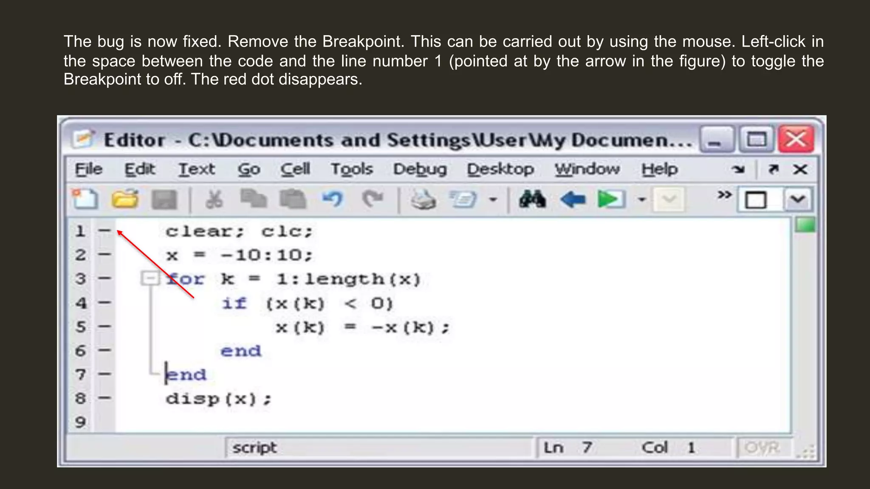Minimize the Editor window
The width and height of the screenshot is (870, 489).
click(717, 139)
